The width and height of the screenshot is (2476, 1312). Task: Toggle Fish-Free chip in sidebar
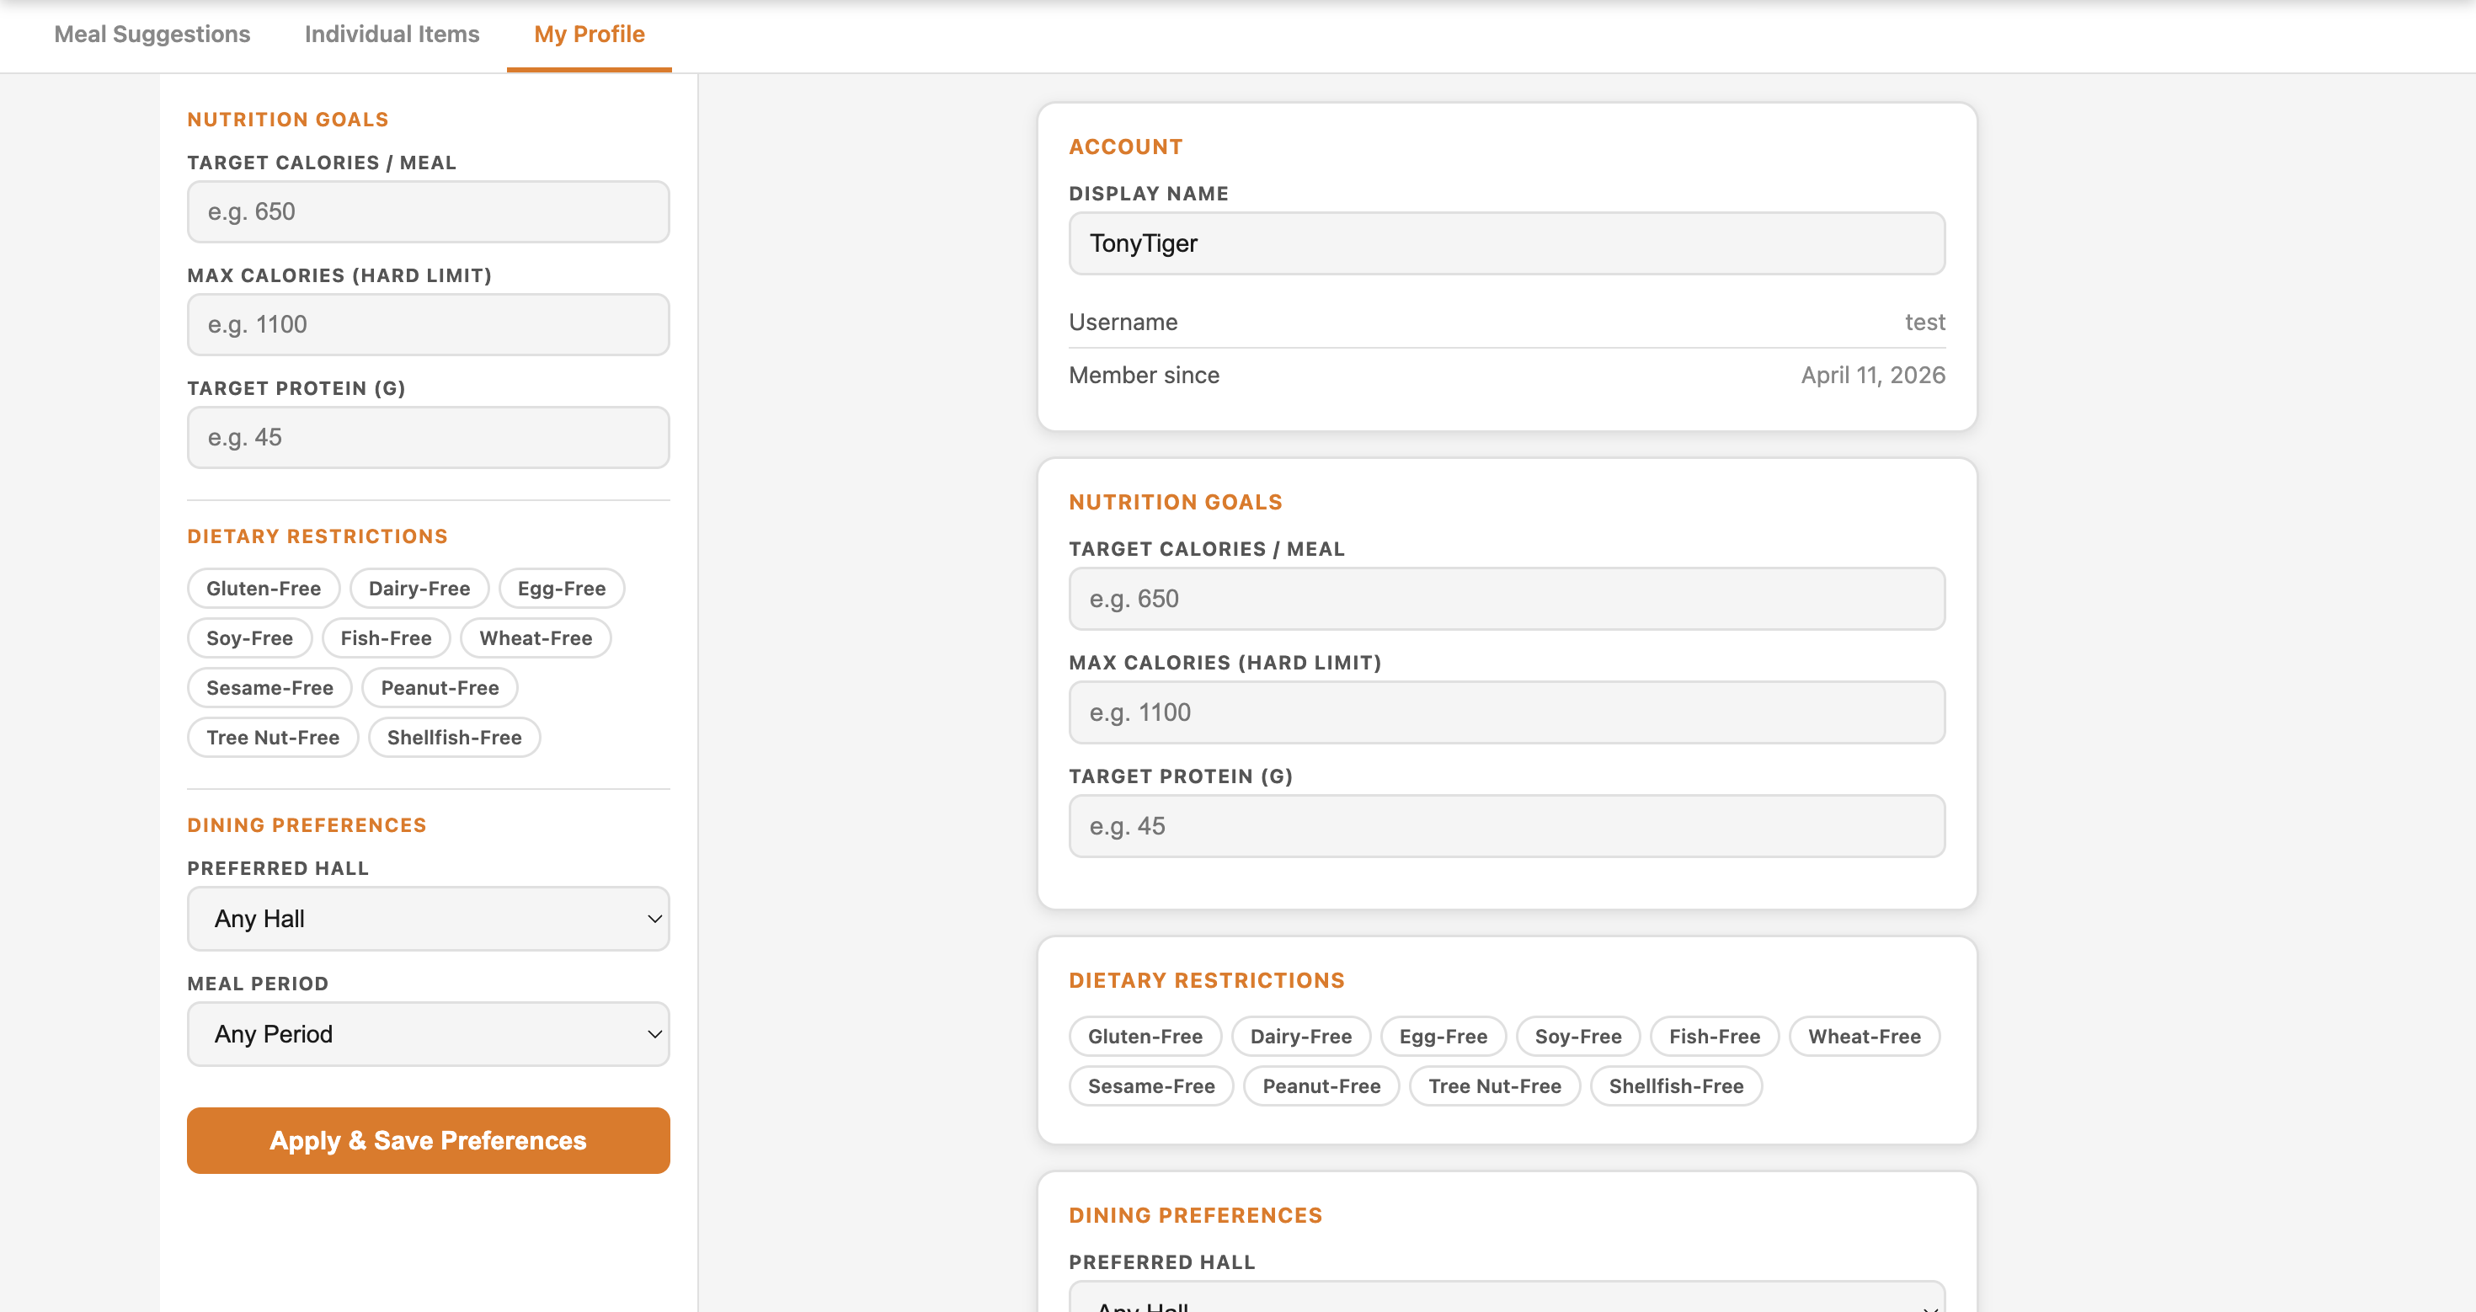pyautogui.click(x=386, y=638)
